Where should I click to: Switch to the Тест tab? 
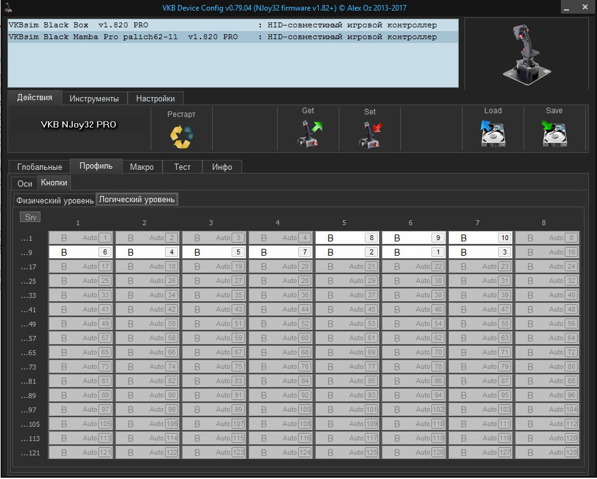tap(182, 167)
